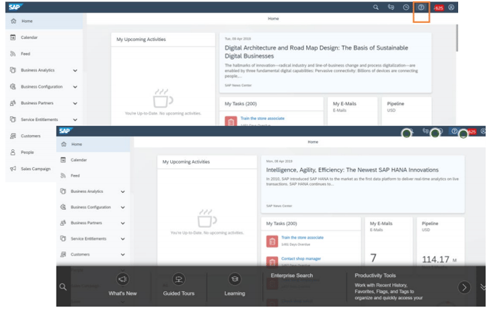Image resolution: width=491 pixels, height=312 pixels.
Task: Open Learning graduation-cap icon in help bar
Action: click(235, 279)
